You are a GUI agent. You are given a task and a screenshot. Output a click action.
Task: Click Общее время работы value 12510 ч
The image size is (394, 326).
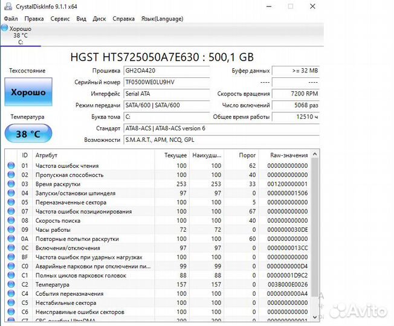[295, 117]
